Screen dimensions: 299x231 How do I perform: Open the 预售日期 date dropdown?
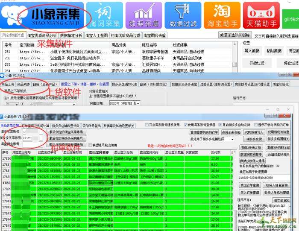(x=138, y=103)
